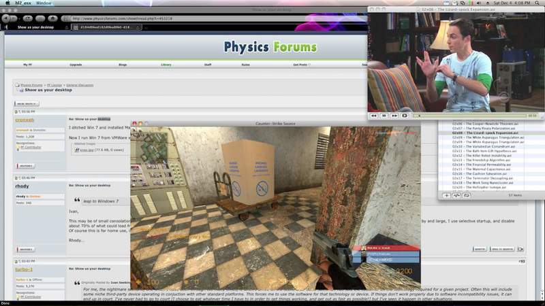Select 'The Bath Item Gift Hypothesis.avi' item
This screenshot has width=545, height=306.
(x=484, y=151)
